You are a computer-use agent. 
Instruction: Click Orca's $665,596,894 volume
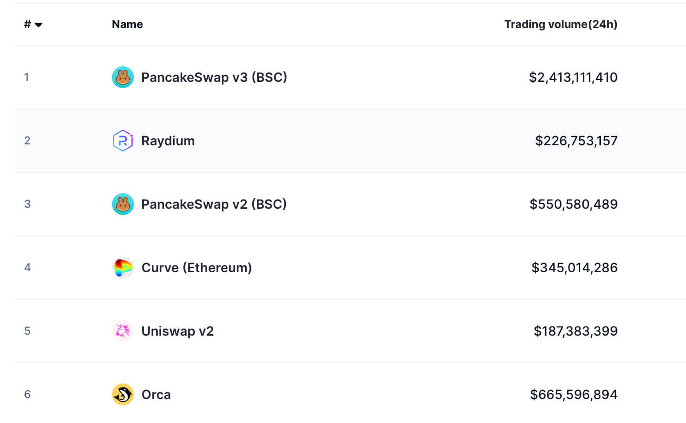click(573, 394)
